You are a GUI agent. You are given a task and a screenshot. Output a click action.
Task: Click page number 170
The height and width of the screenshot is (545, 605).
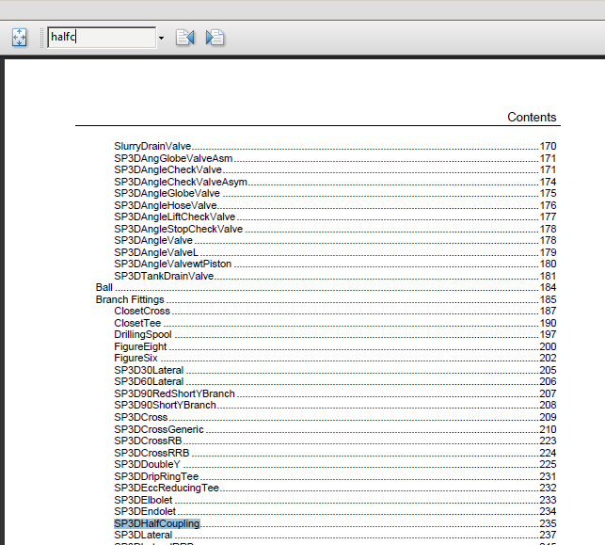tap(548, 146)
